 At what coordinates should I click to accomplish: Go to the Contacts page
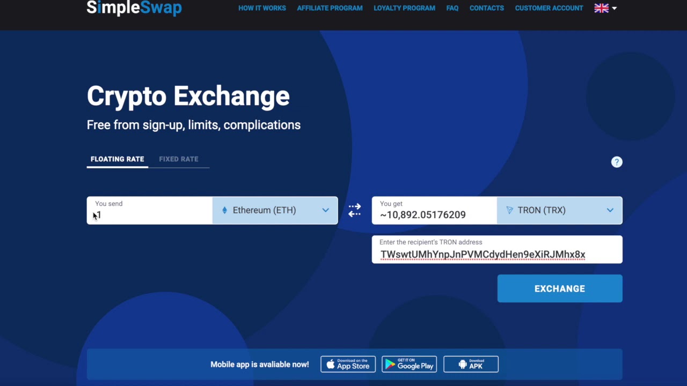click(487, 8)
